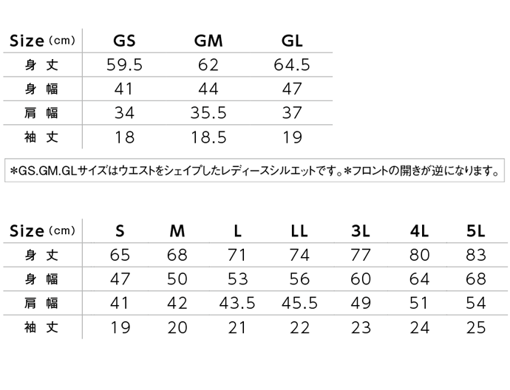Click the GL size column header
This screenshot has width=510, height=390.
[x=292, y=41]
